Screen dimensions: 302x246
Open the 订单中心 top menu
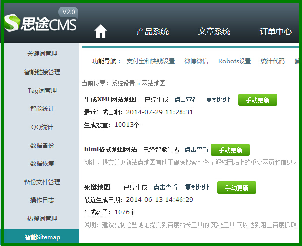click(x=275, y=32)
